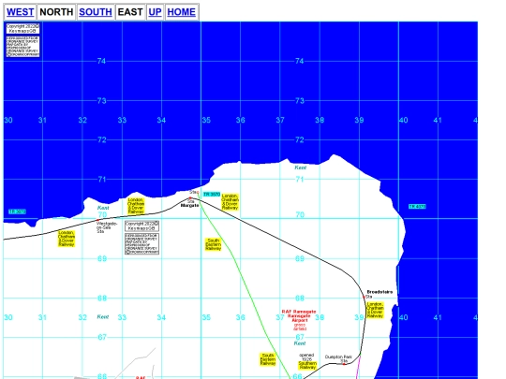
Task: Click the red station dot at Broadstairs Sta
Action: 364,297
